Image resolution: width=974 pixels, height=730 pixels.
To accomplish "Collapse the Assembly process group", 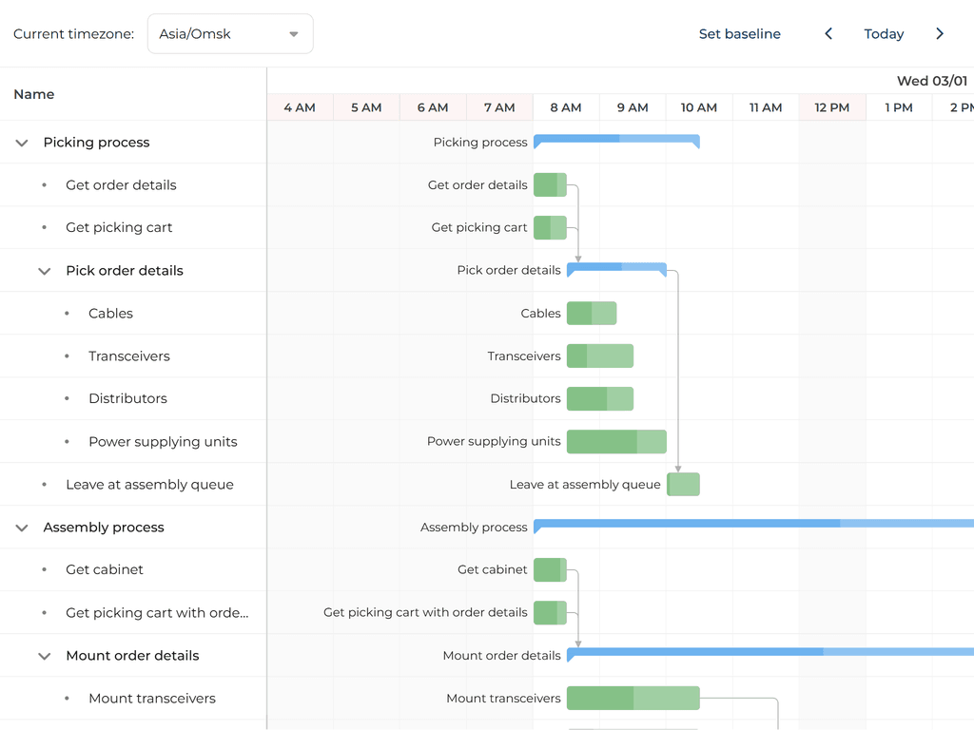I will click(22, 528).
